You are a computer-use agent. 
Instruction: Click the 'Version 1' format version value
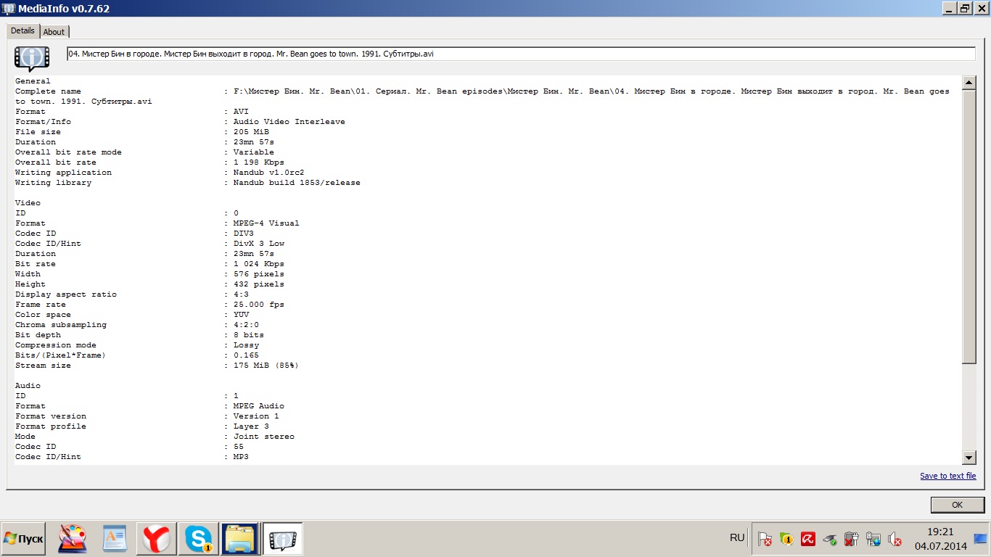(256, 416)
